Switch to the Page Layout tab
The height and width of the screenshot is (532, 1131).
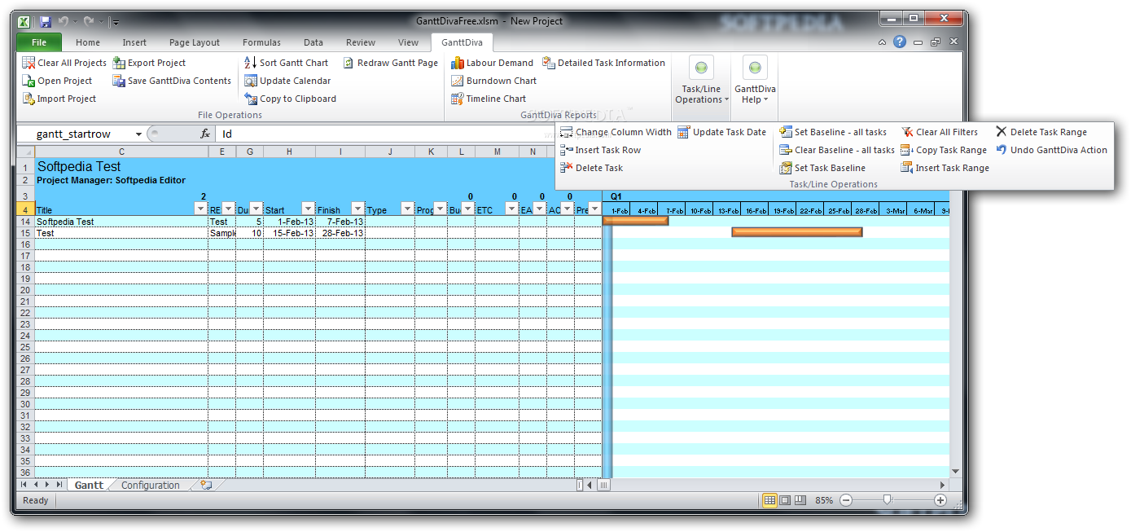pos(195,42)
